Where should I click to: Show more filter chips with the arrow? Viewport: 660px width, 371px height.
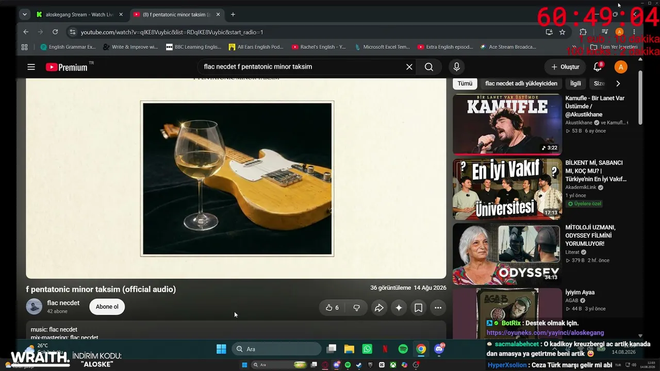(x=618, y=83)
